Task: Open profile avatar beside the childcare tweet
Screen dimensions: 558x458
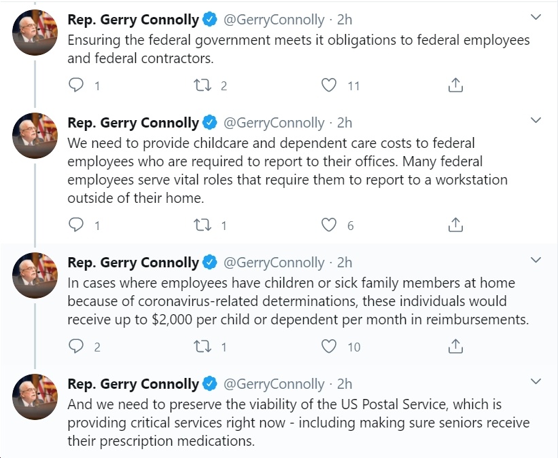Action: pos(35,136)
